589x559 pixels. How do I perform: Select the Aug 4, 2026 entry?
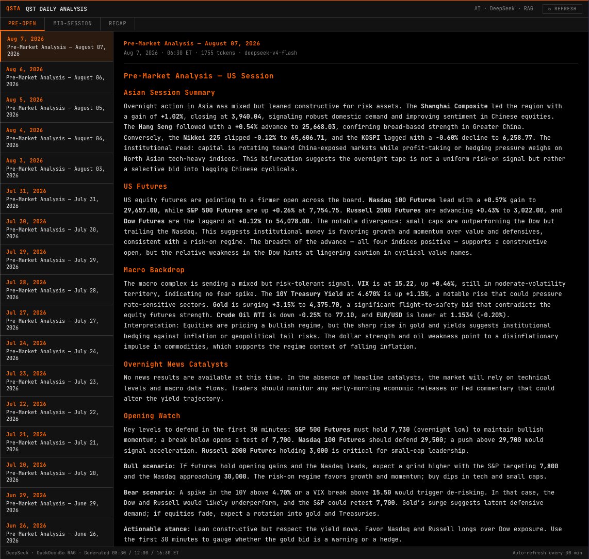pyautogui.click(x=57, y=138)
